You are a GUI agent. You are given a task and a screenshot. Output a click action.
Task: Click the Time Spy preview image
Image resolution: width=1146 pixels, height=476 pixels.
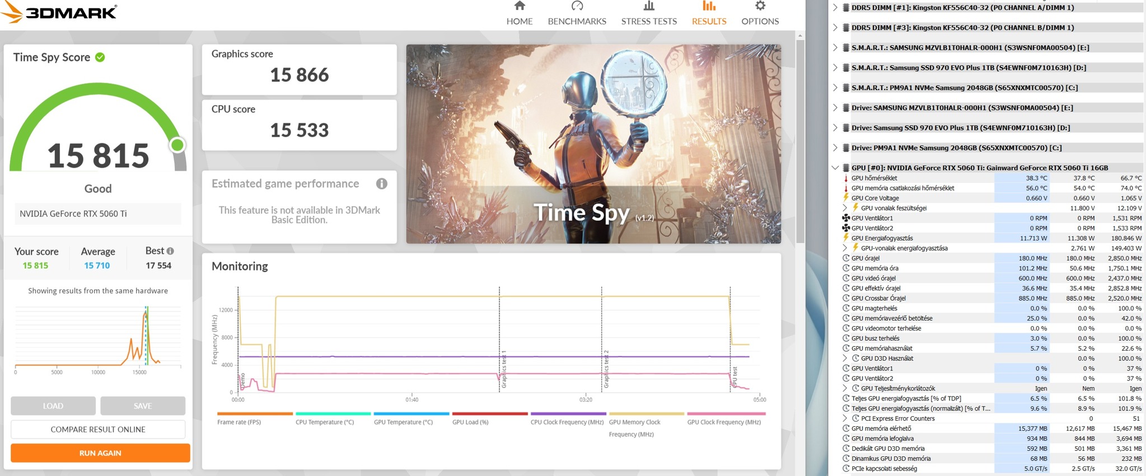click(x=593, y=144)
